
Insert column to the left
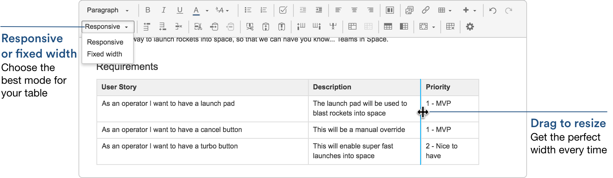point(301,27)
